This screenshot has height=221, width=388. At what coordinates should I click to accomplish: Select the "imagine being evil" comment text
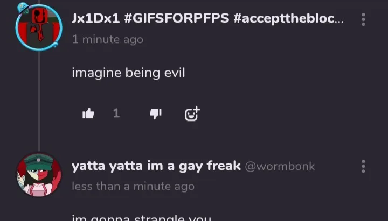click(128, 73)
